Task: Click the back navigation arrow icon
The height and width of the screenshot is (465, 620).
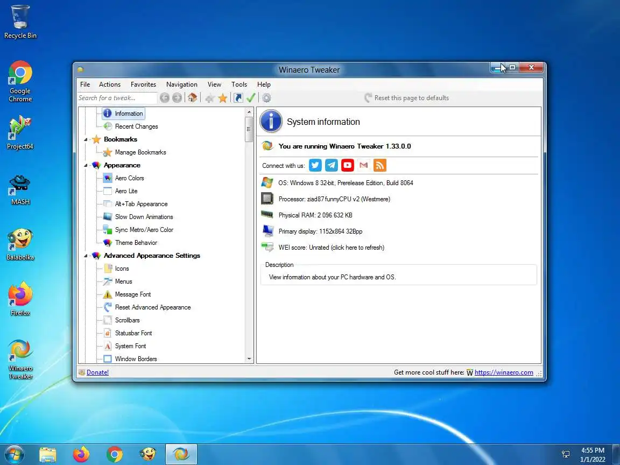Action: (x=165, y=97)
